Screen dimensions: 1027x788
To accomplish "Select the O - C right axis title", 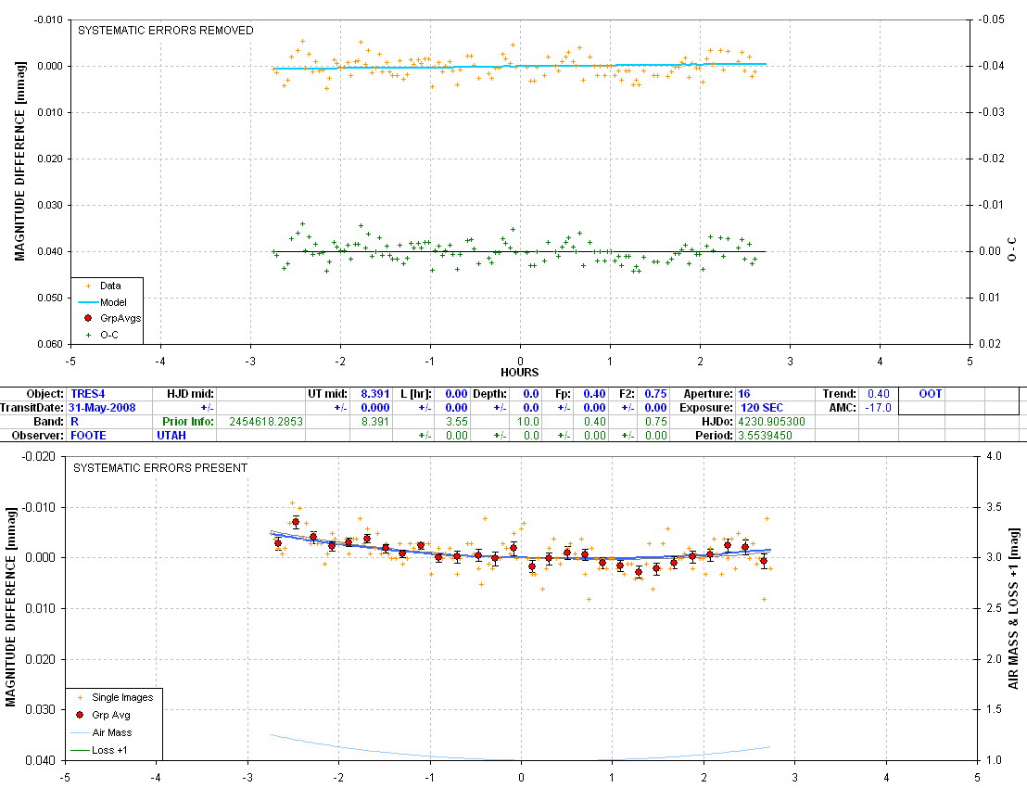I will point(1012,249).
